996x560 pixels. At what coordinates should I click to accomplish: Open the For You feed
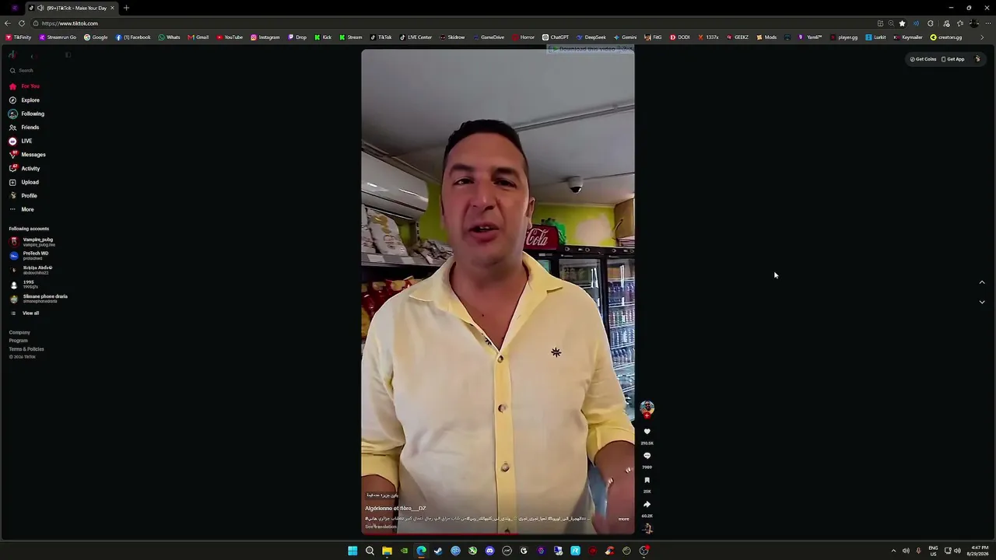24,86
